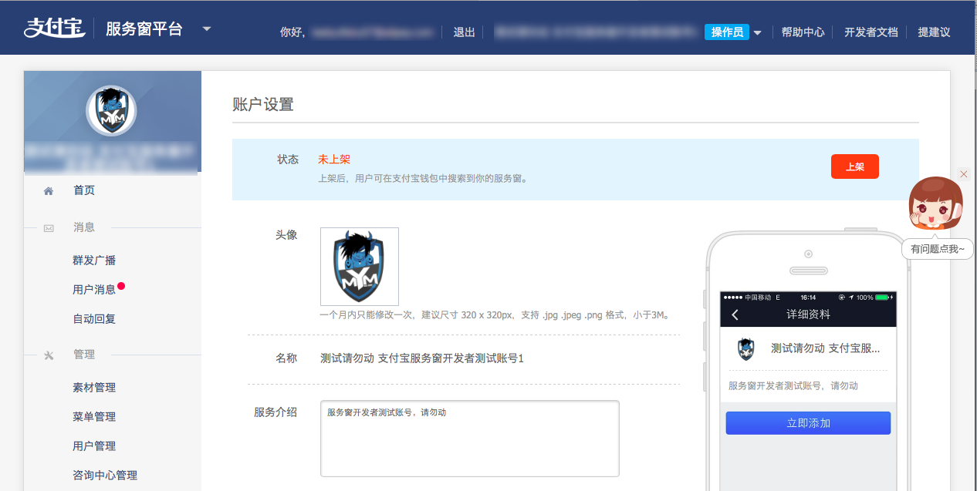
Task: Click the back arrow in phone preview
Action: pyautogui.click(x=735, y=314)
